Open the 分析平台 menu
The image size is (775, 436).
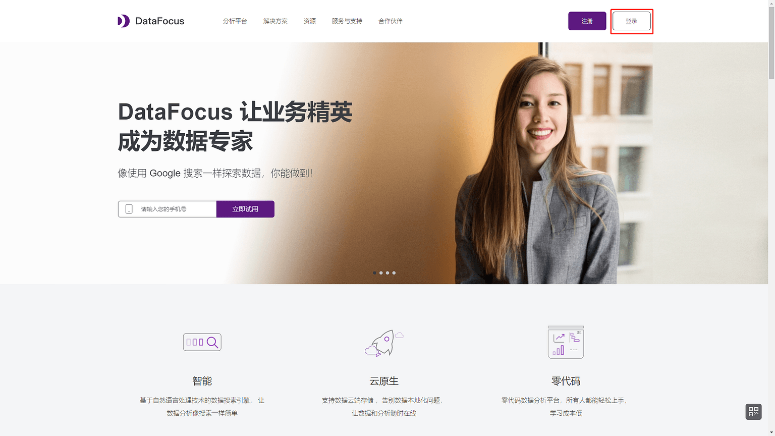[235, 21]
